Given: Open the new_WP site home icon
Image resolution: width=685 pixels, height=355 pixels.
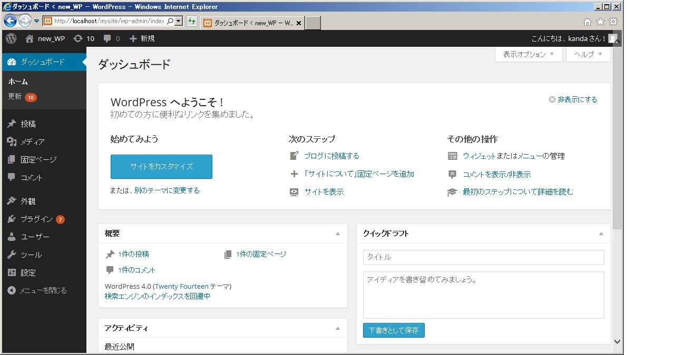Looking at the screenshot, I should tap(30, 38).
